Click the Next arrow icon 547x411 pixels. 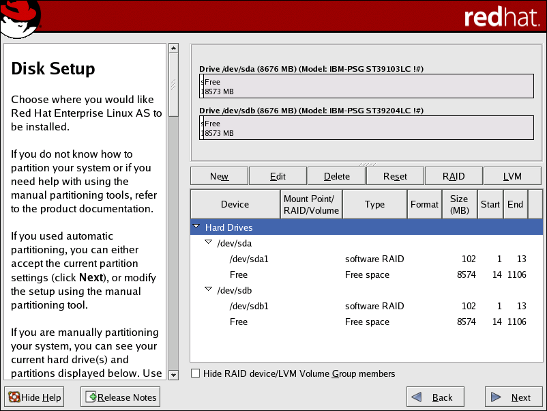pos(496,397)
